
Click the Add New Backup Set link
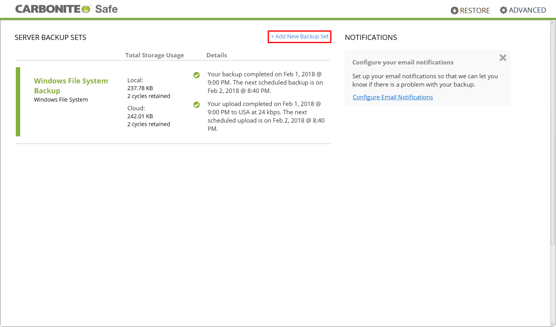pyautogui.click(x=299, y=36)
